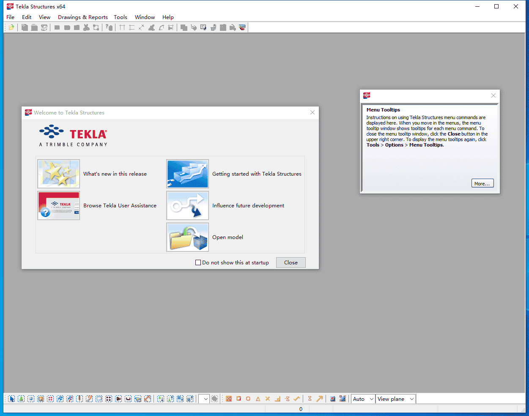The height and width of the screenshot is (416, 529).
Task: Click the Open model thumbnail in Welcome dialog
Action: pyautogui.click(x=187, y=237)
